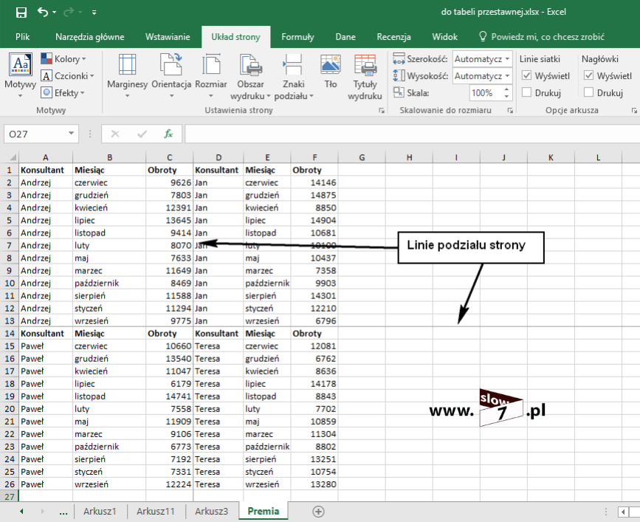Open the Kolory theme colors menu
Screen dimensions: 640x522
63,59
